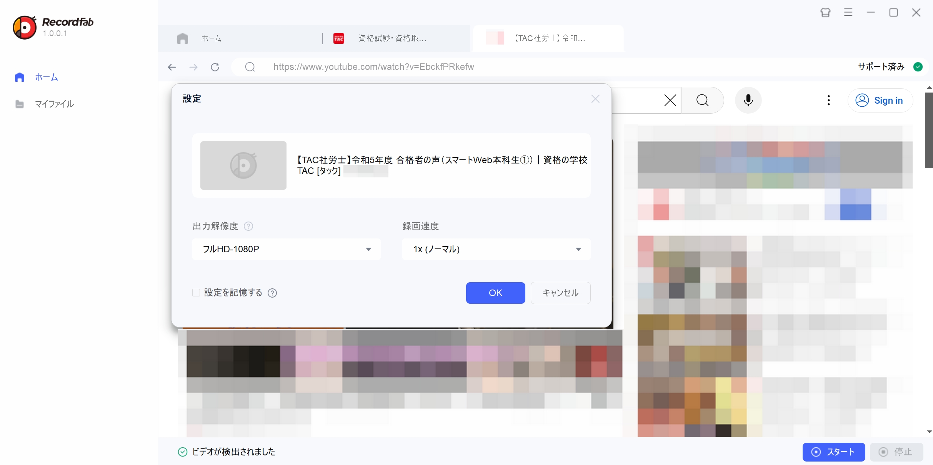Click the home tab house icon
The height and width of the screenshot is (465, 933).
point(183,38)
